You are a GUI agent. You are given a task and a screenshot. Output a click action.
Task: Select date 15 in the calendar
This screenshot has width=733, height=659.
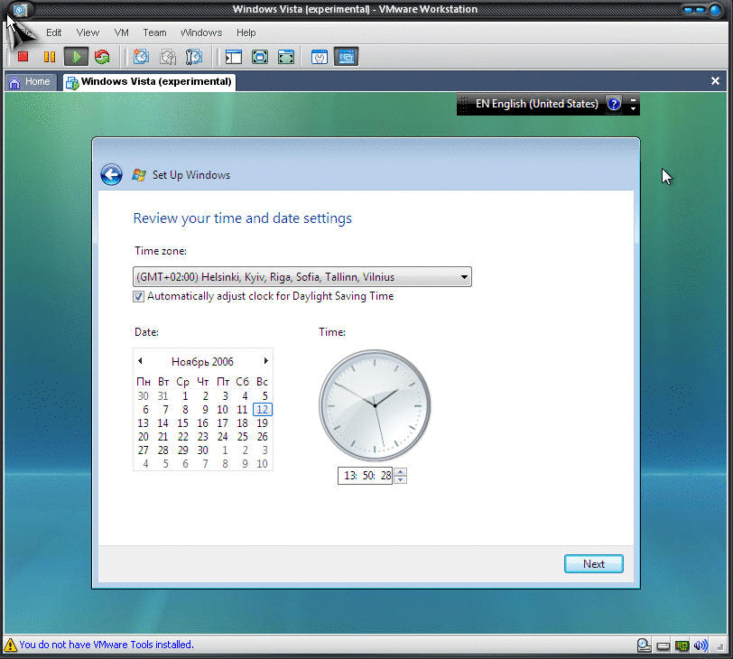tap(182, 423)
